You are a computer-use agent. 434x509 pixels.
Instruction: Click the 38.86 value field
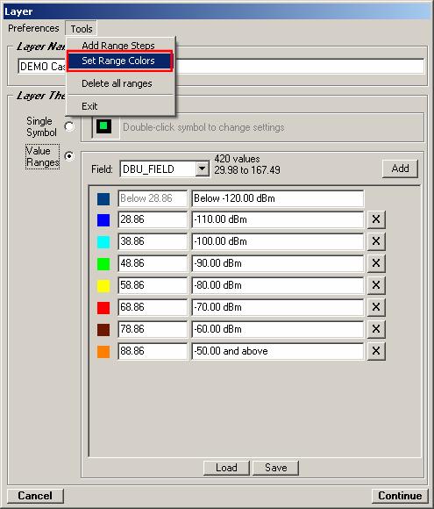[x=153, y=241]
